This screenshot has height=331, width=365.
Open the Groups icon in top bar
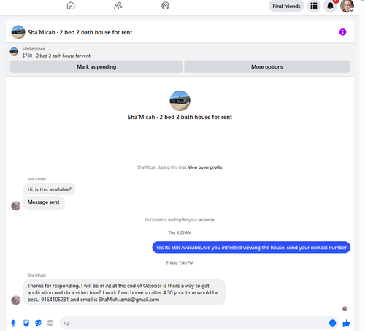coord(165,6)
